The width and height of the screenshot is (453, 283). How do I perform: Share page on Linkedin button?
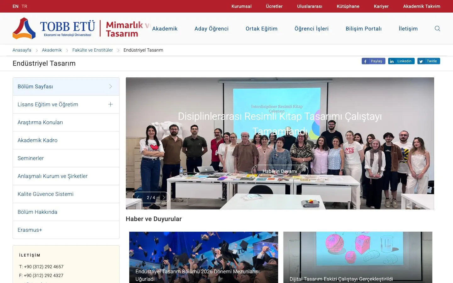401,61
